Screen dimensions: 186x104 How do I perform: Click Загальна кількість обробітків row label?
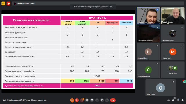coord(19,66)
